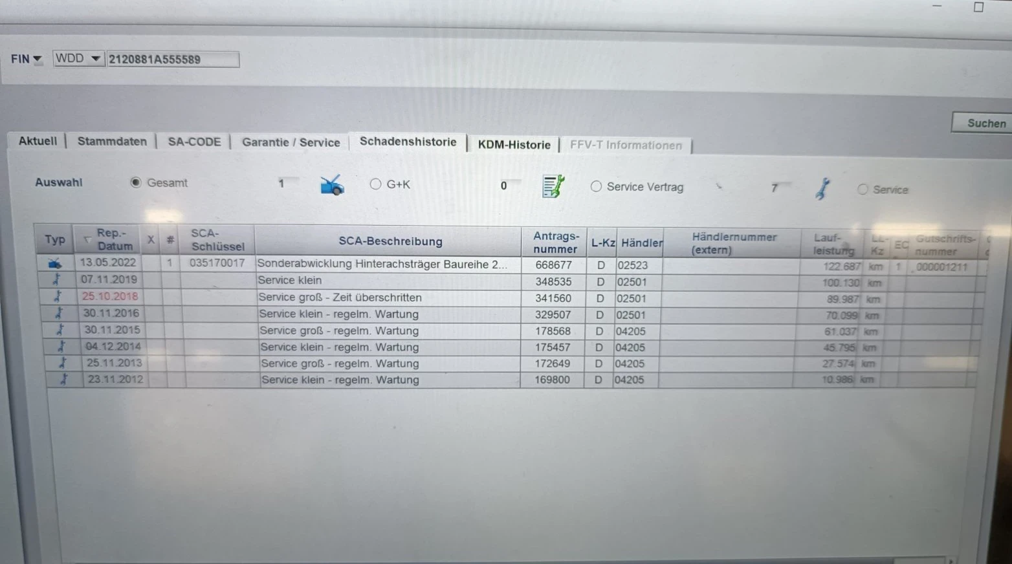Screen dimensions: 1012x564
Task: Click the green service contract checklist icon
Action: pos(553,186)
